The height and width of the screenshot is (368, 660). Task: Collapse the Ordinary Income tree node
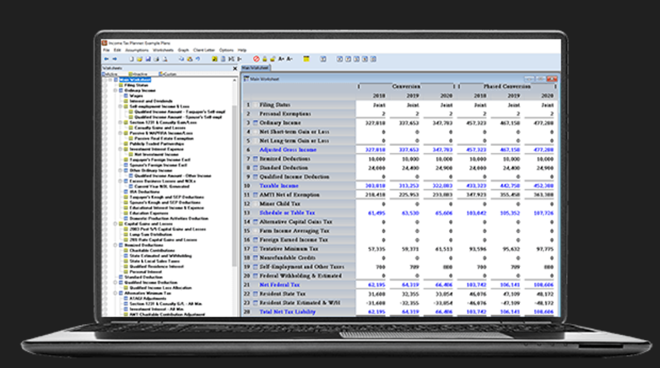point(116,91)
